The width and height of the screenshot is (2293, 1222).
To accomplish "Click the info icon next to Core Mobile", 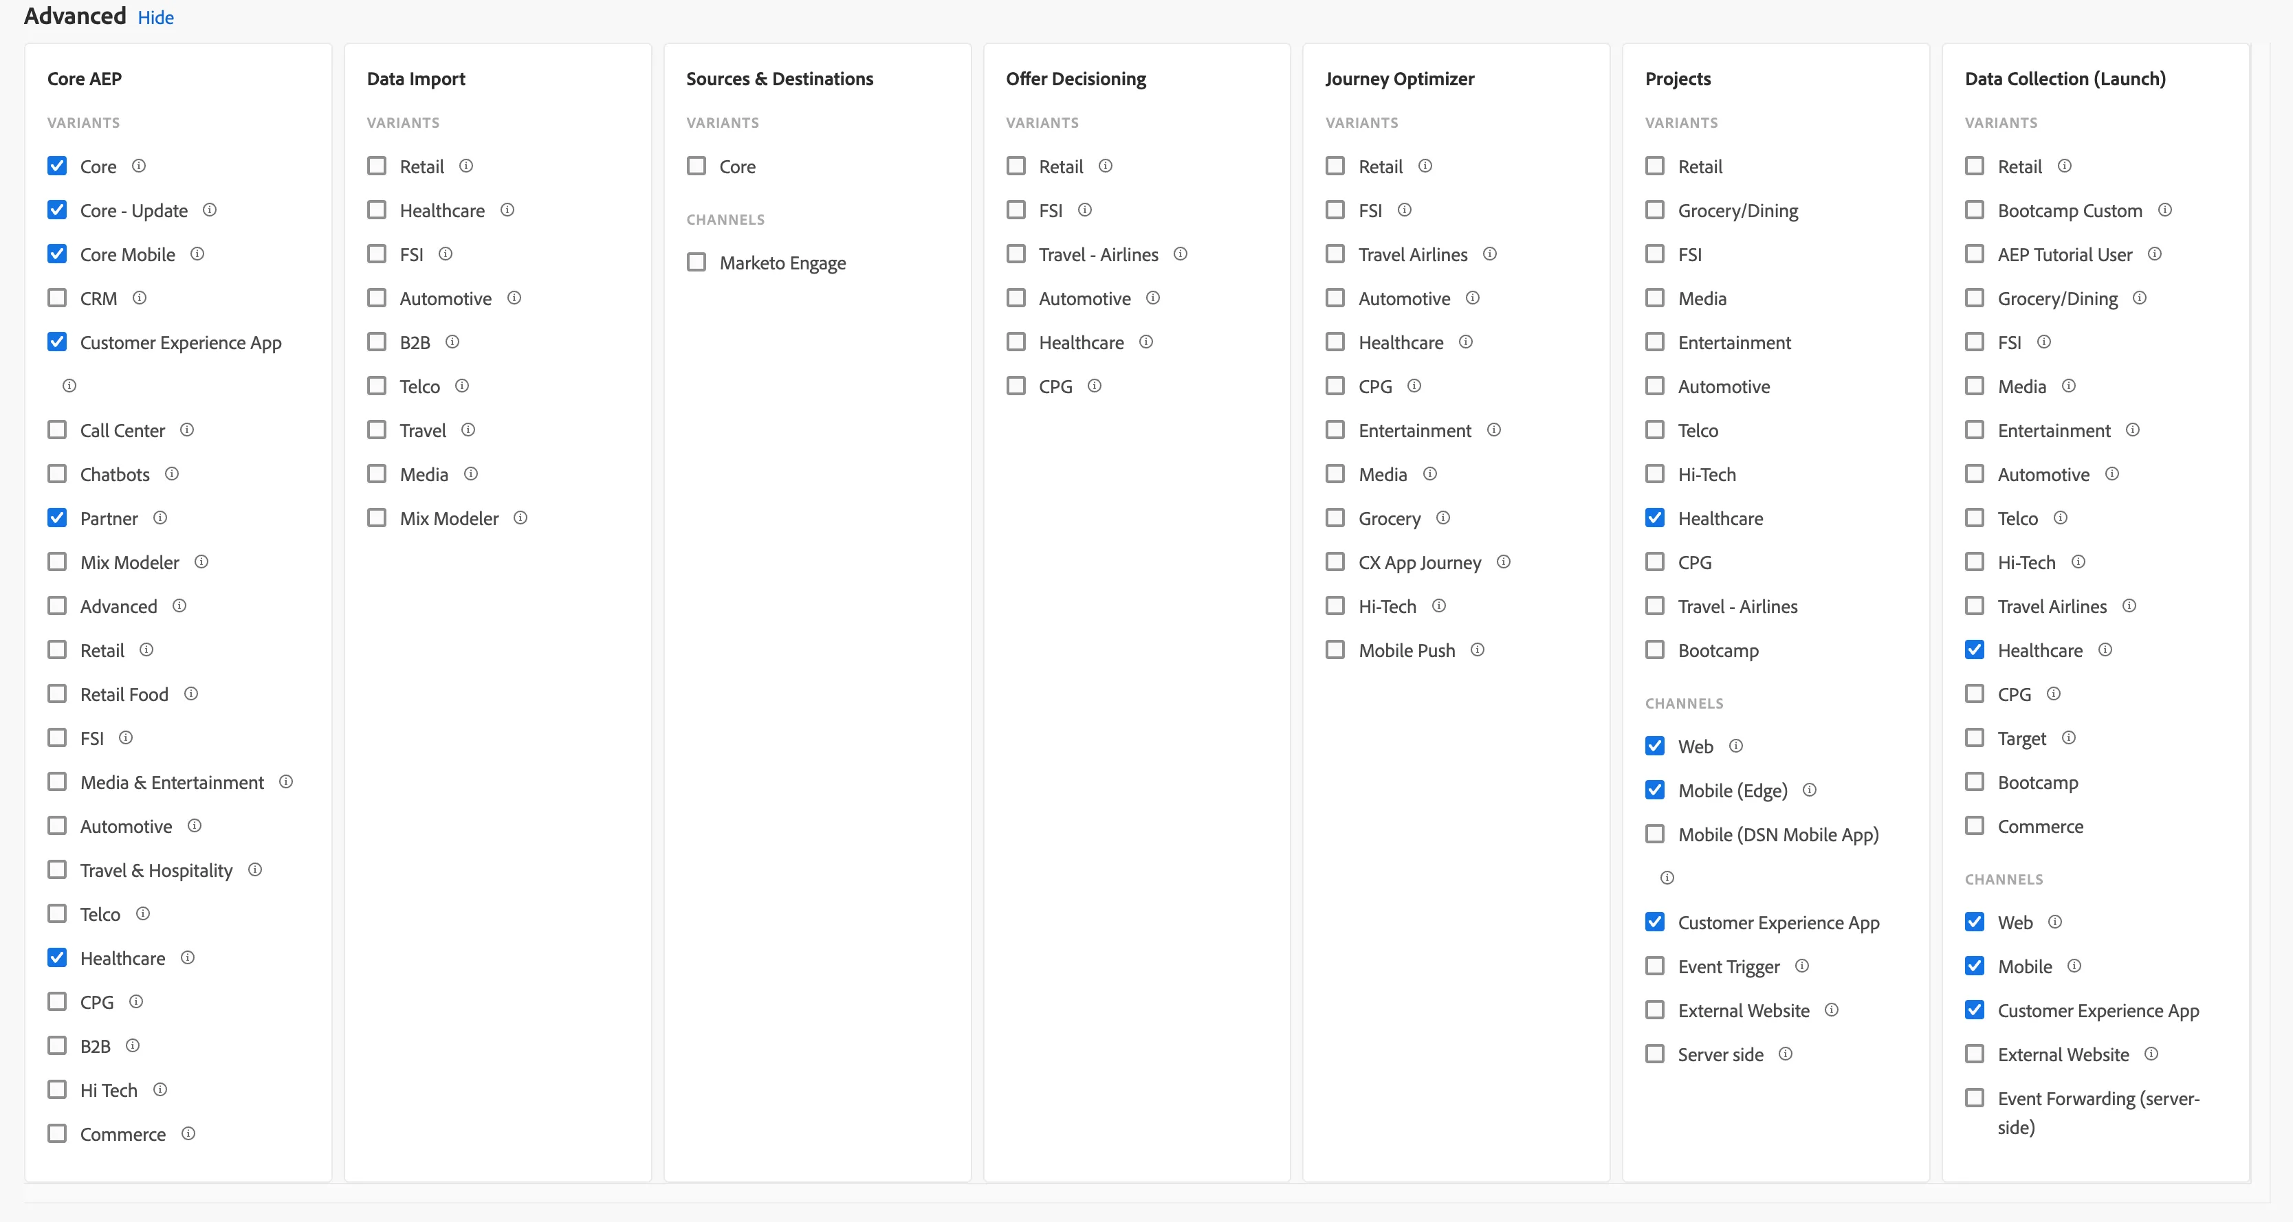I will coord(197,254).
